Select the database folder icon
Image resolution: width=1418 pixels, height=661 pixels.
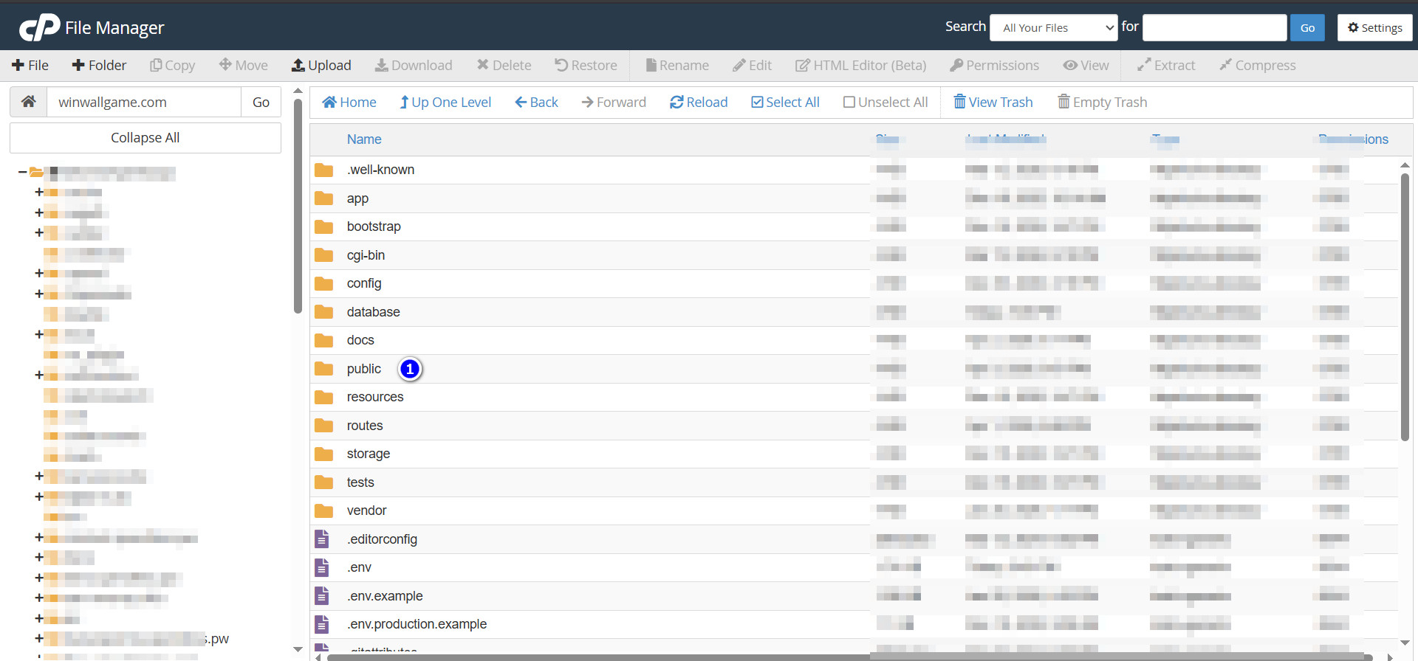click(323, 312)
